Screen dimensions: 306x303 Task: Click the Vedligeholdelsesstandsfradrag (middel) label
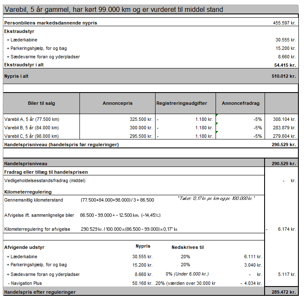pyautogui.click(x=45, y=180)
